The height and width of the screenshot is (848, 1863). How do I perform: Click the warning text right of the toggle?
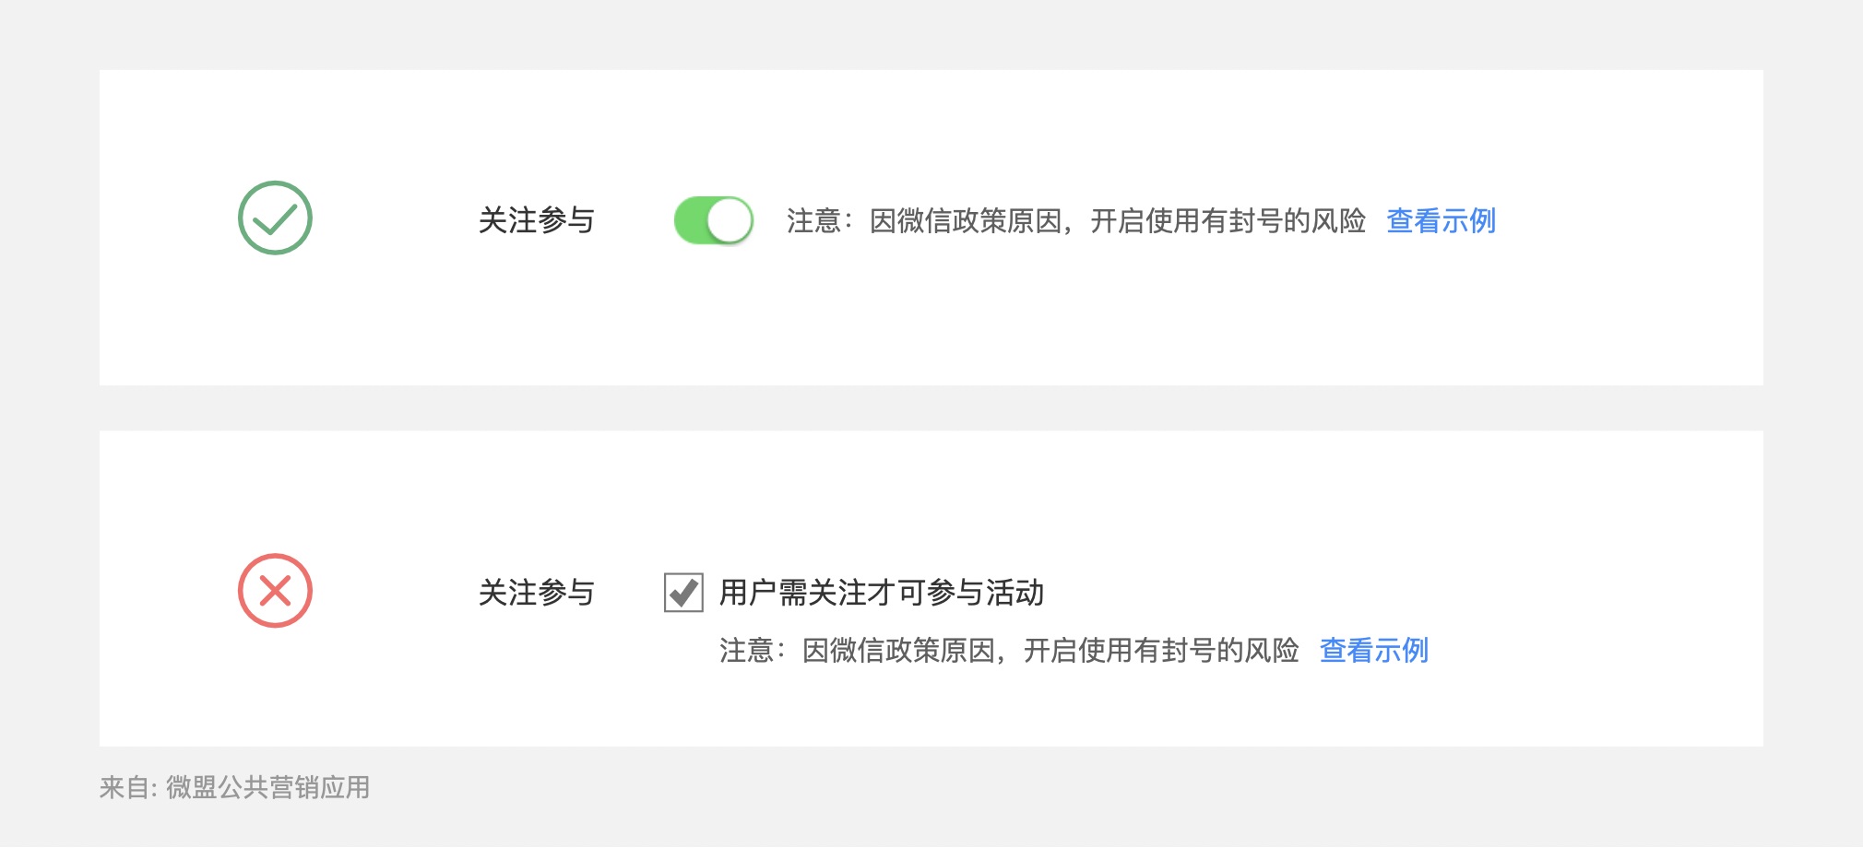click(x=1075, y=221)
